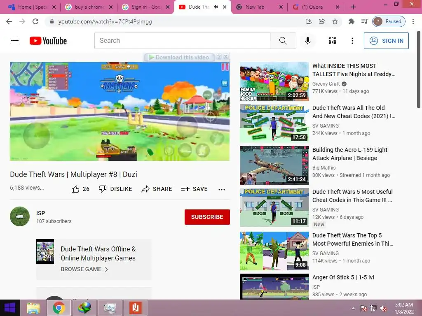The height and width of the screenshot is (316, 422).
Task: Open the Greeny Craft channel link
Action: click(326, 84)
